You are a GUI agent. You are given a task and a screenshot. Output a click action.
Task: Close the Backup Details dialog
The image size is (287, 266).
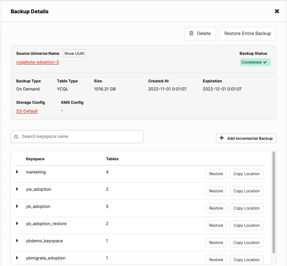(277, 11)
